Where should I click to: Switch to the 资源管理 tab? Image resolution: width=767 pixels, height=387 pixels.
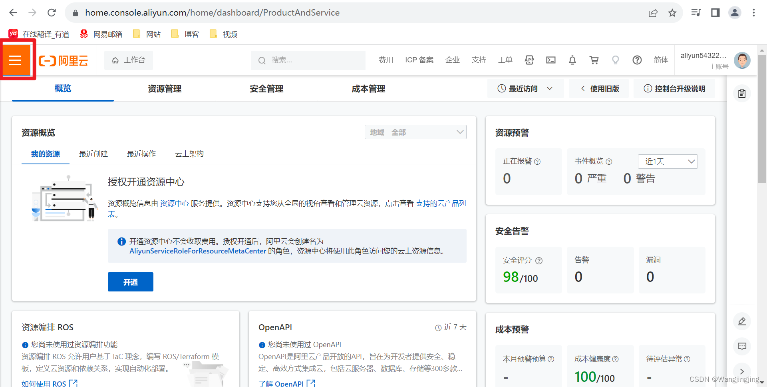tap(165, 89)
